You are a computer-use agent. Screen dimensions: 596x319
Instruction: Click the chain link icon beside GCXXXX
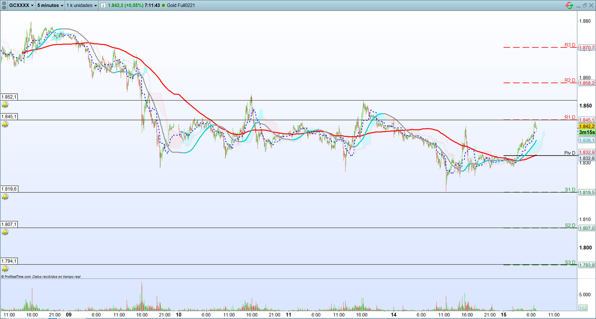coord(4,5)
